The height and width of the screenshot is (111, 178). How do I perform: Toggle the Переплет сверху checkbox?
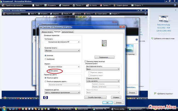coord(89,72)
